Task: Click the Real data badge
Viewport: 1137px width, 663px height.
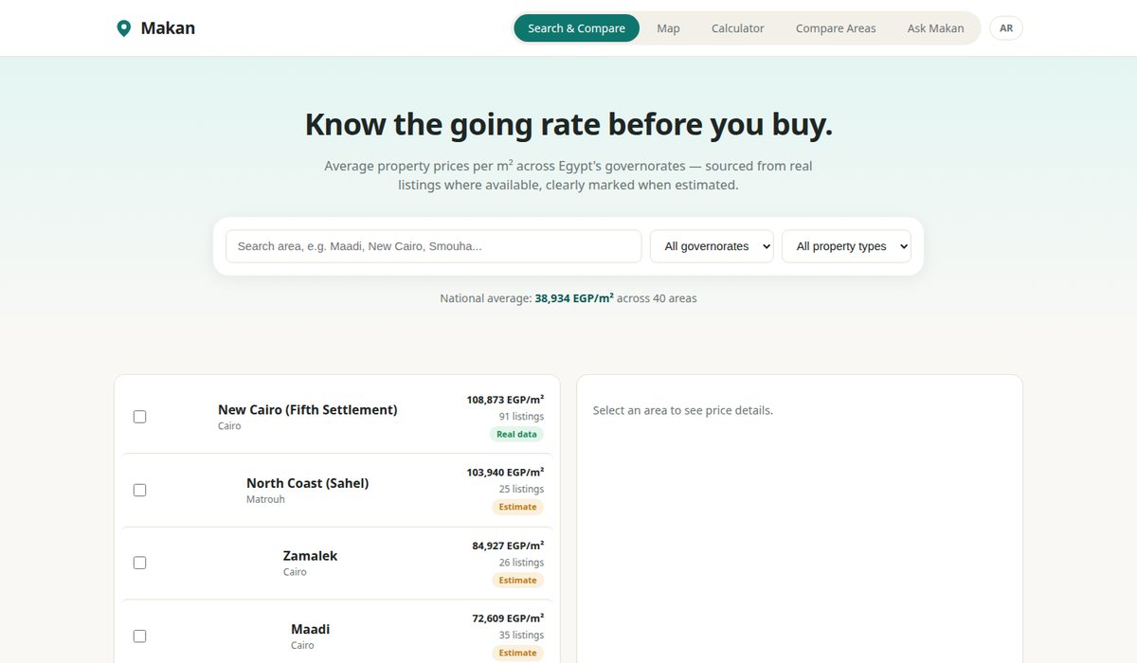Action: point(517,434)
